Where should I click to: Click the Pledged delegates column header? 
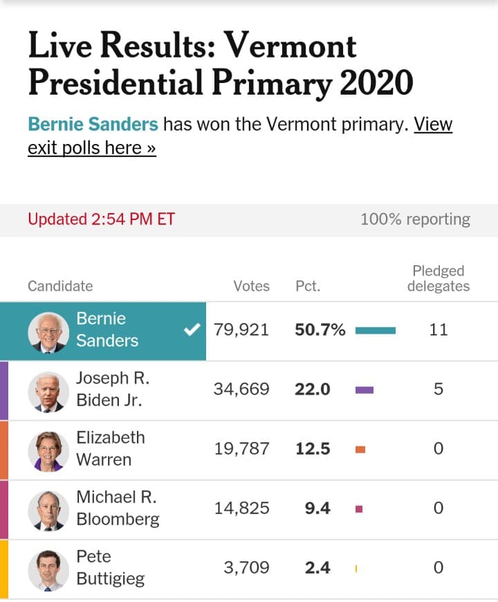(439, 278)
